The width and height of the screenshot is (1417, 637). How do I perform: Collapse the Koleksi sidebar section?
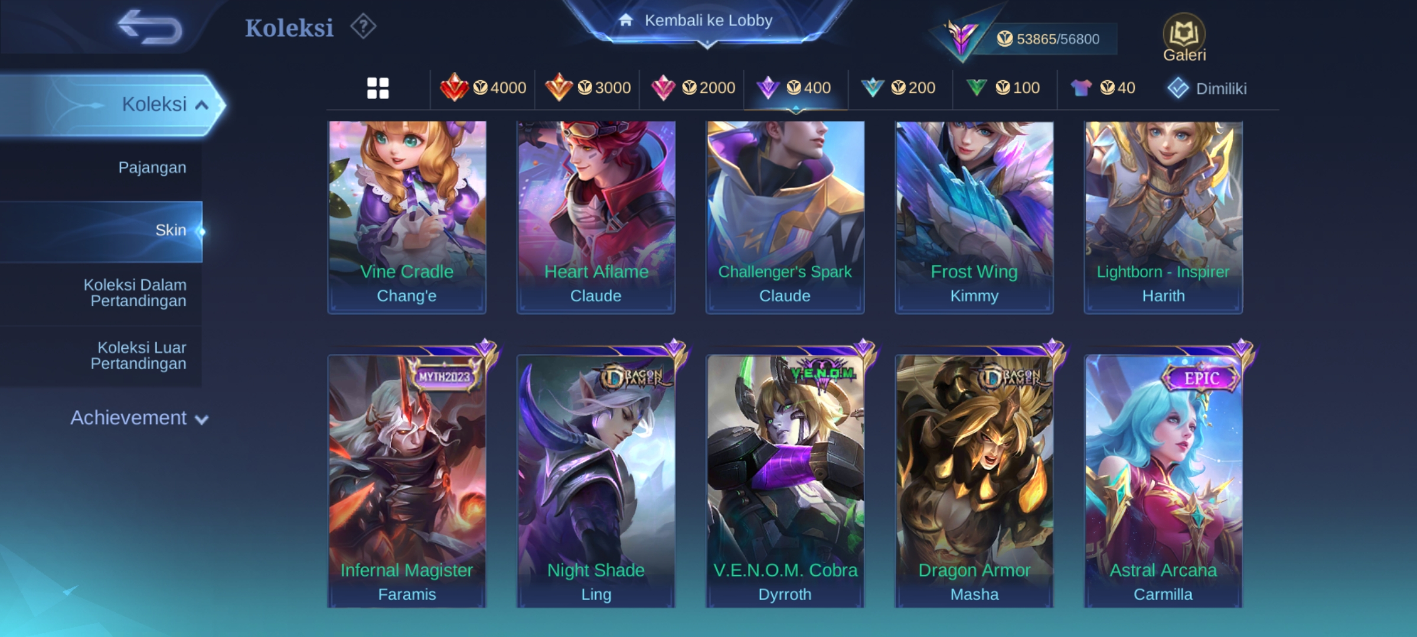click(112, 105)
